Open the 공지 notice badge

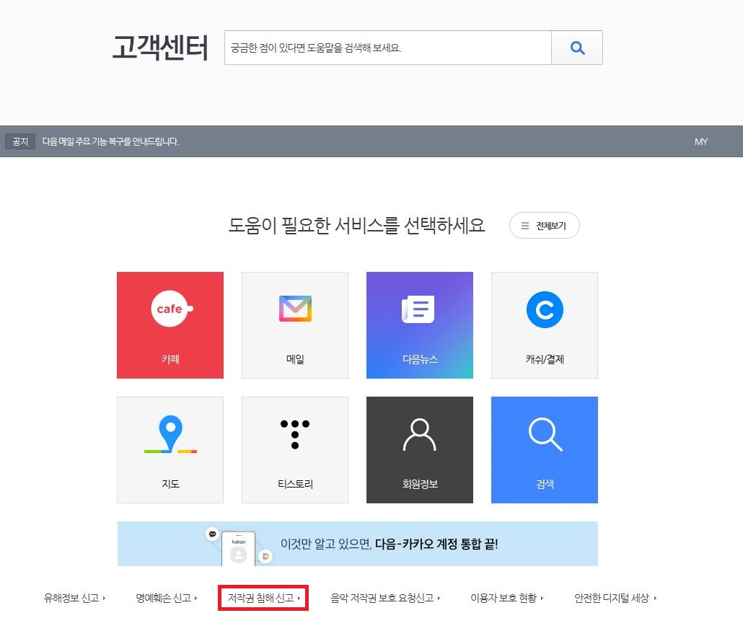[x=20, y=141]
